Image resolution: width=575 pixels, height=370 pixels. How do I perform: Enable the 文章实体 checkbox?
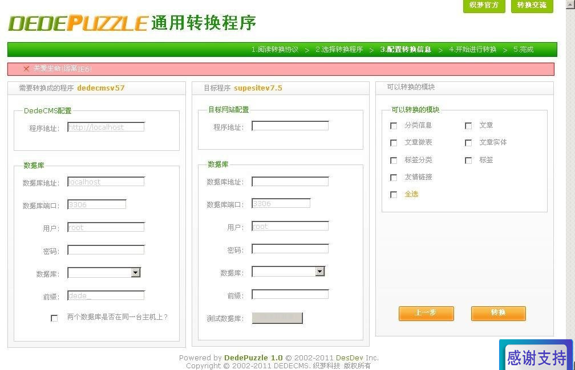(x=468, y=143)
